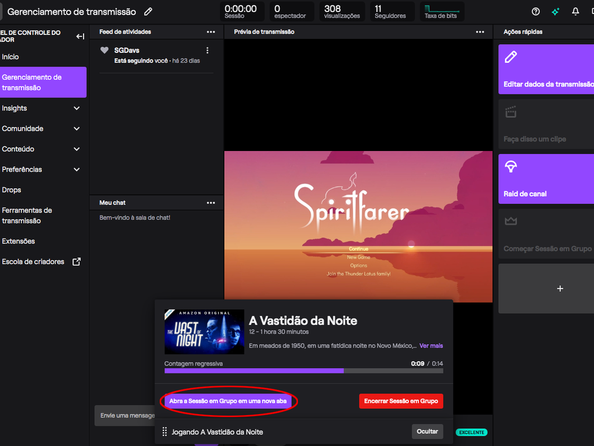This screenshot has height=446, width=594.
Task: Open Escola de criadores in sidebar
Action: (x=33, y=262)
